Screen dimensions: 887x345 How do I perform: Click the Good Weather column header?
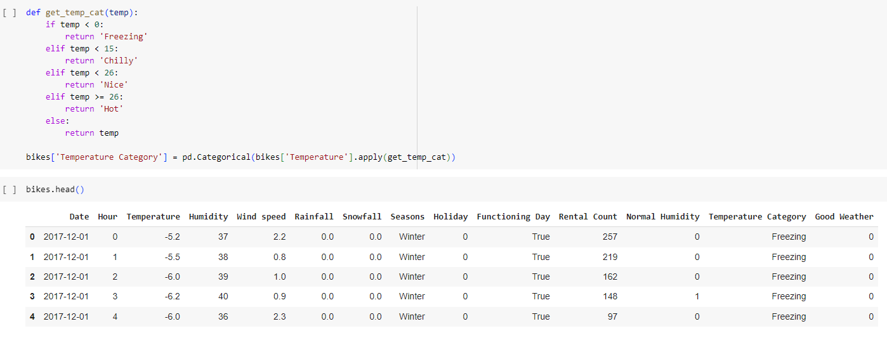pyautogui.click(x=844, y=217)
